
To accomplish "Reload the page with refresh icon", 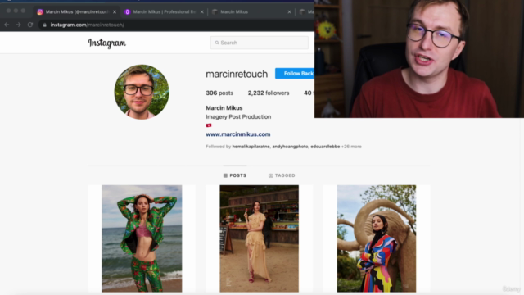I will click(x=30, y=25).
